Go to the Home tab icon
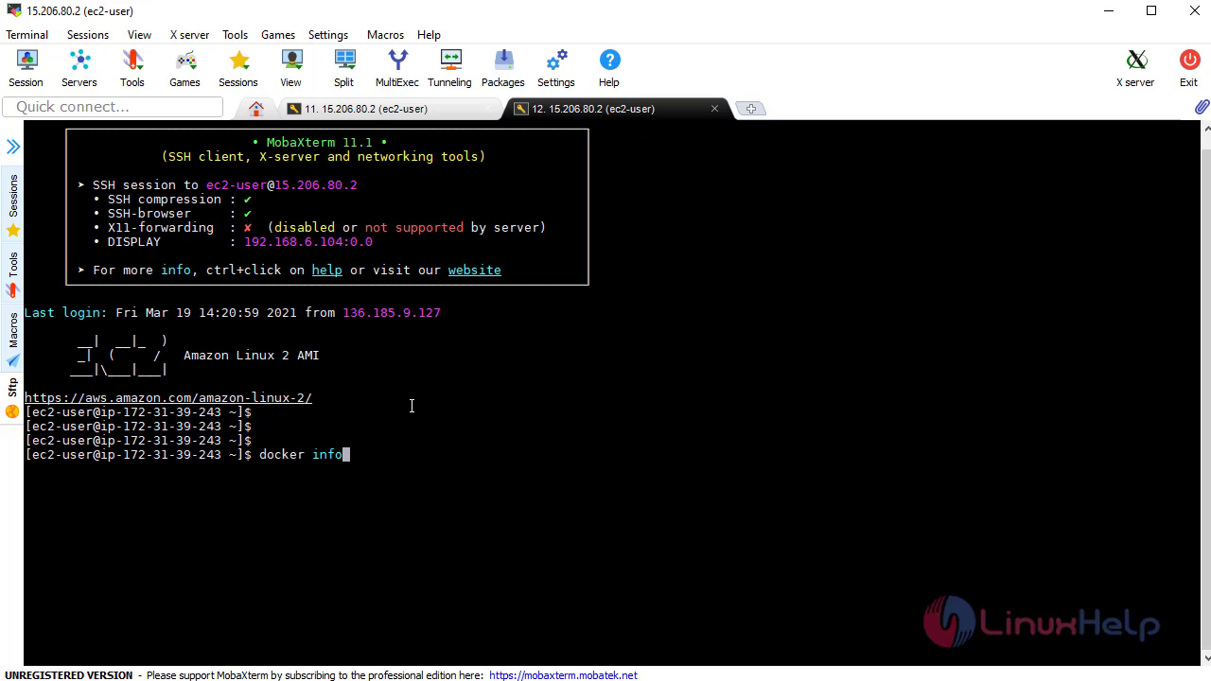 click(x=255, y=109)
